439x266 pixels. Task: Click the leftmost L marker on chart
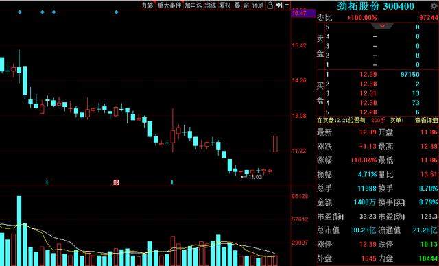pyautogui.click(x=47, y=182)
